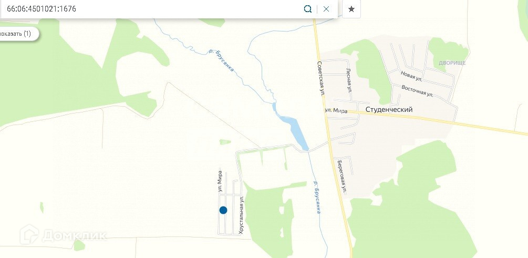Click the cadastral number search field
The width and height of the screenshot is (528, 258).
pyautogui.click(x=151, y=9)
